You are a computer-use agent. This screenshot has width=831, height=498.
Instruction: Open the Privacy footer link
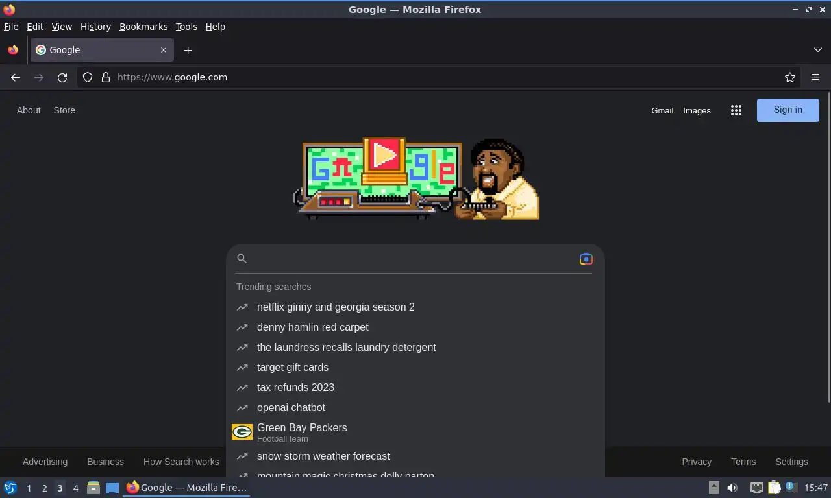(x=697, y=462)
